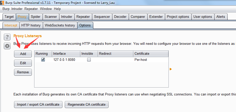This screenshot has width=236, height=112.
Task: Open the Help menu
Action: click(x=57, y=9)
